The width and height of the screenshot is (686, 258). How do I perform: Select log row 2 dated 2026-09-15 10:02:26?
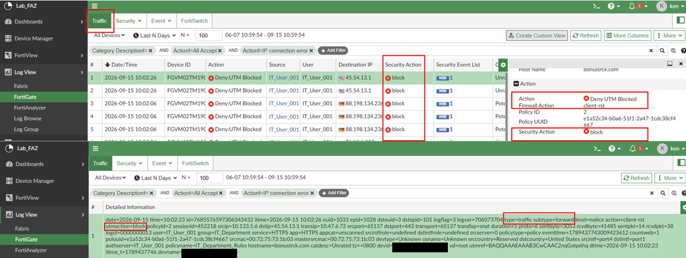(x=297, y=90)
